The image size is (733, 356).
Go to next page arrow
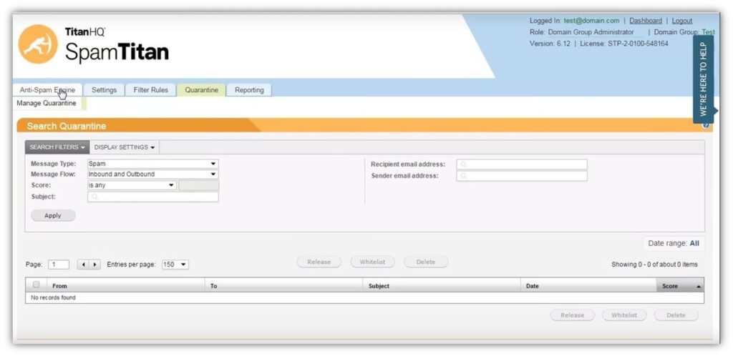click(94, 264)
